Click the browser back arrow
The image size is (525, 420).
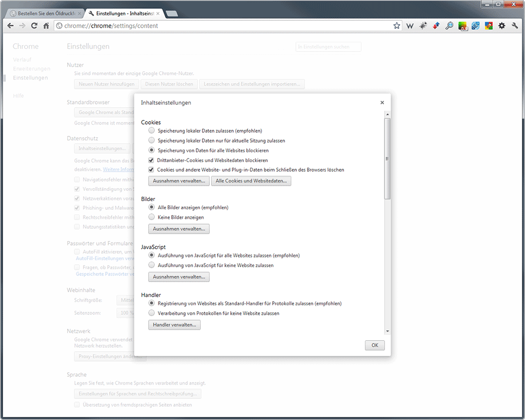click(x=10, y=26)
